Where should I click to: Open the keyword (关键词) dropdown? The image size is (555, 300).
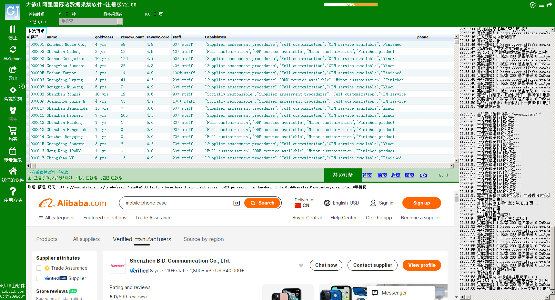click(x=119, y=21)
